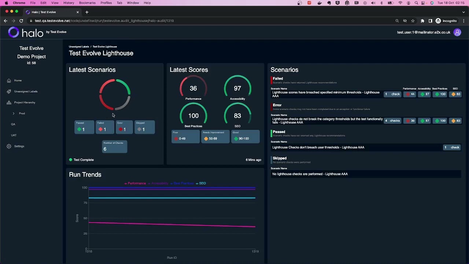Open the History menu in the menu bar
The height and width of the screenshot is (264, 469).
pyautogui.click(x=69, y=3)
